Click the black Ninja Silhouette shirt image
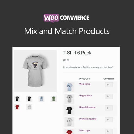134x134 pixels. click(69, 110)
